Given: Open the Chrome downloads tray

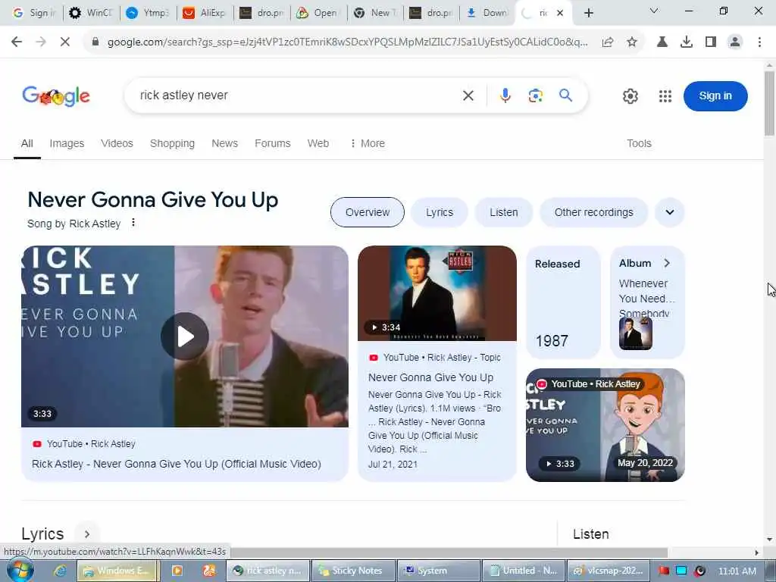Looking at the screenshot, I should [687, 42].
